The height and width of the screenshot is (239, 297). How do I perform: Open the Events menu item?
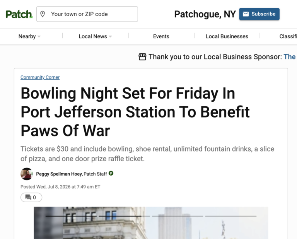click(161, 36)
